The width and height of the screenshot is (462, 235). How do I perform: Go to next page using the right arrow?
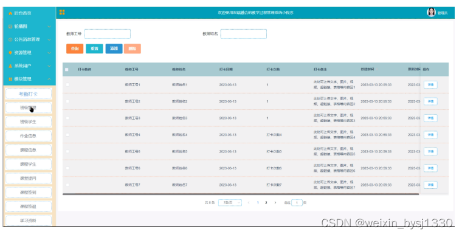(275, 203)
